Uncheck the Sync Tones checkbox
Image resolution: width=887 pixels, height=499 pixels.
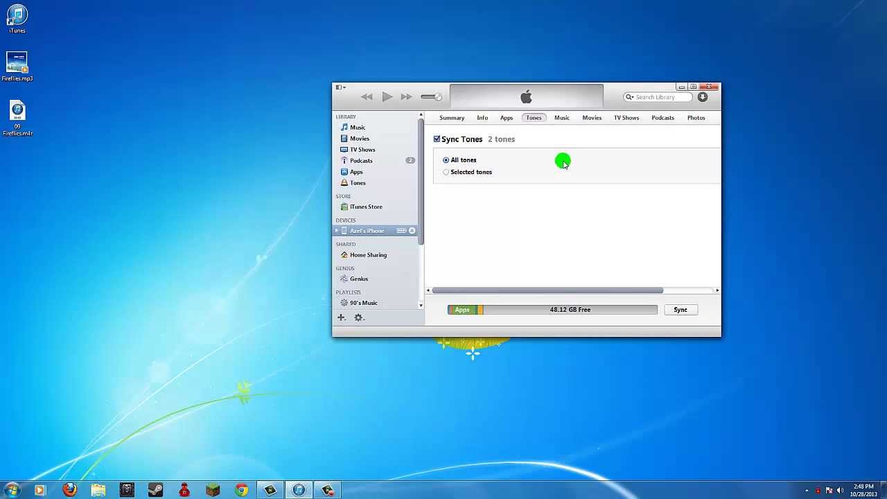437,139
